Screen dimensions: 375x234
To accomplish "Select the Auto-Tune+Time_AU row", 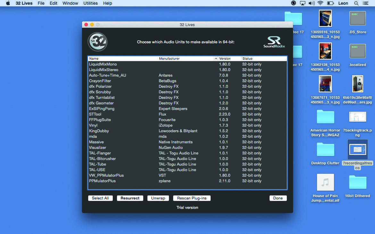I will coord(187,76).
